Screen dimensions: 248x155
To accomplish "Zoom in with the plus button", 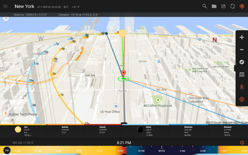I will click(242, 37).
